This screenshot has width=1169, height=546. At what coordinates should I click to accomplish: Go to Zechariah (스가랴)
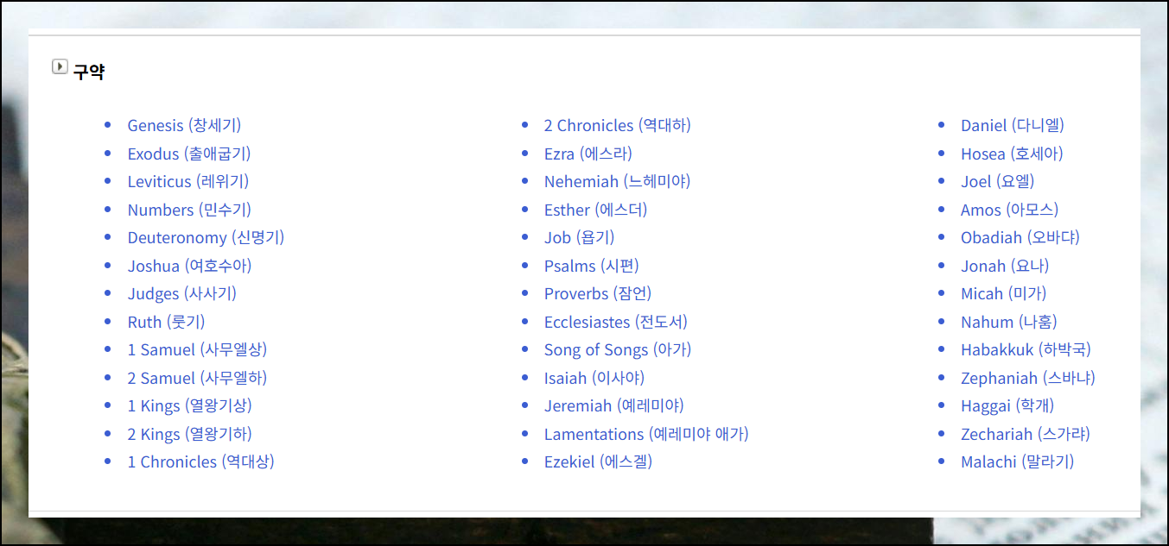1026,434
